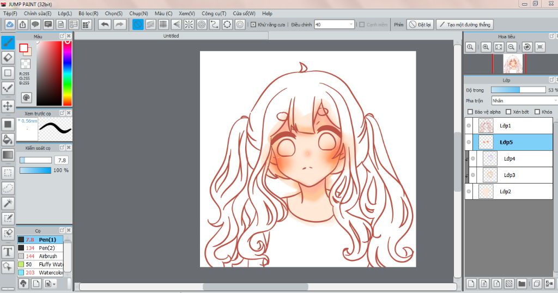Viewport: 558px width, 293px height.
Task: Click the Undo arrow in toolbar
Action: point(105,25)
